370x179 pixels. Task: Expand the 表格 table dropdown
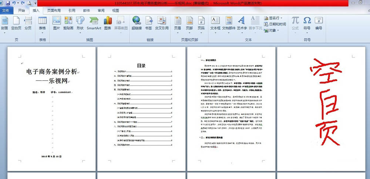point(42,33)
